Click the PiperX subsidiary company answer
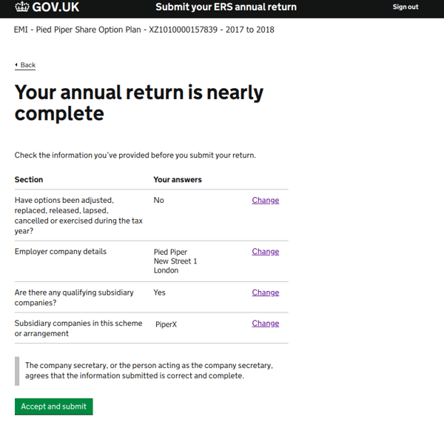 (x=166, y=324)
